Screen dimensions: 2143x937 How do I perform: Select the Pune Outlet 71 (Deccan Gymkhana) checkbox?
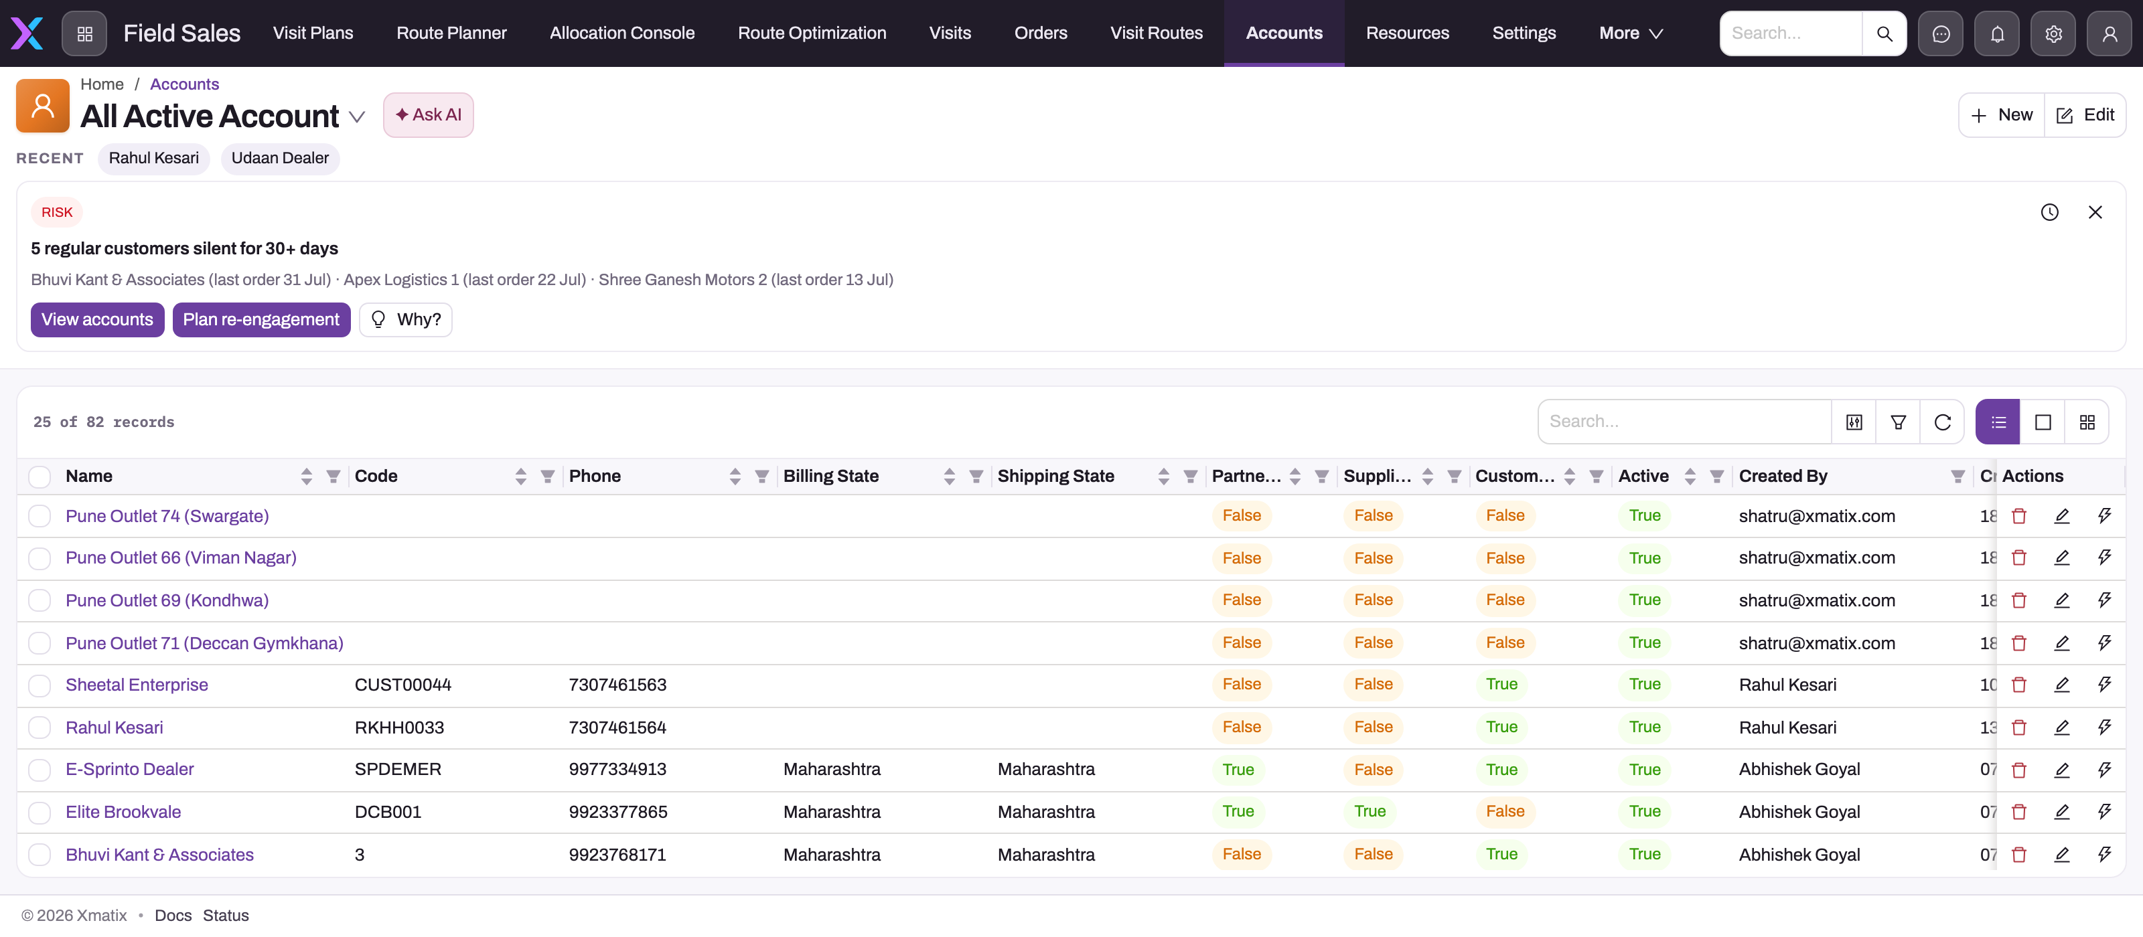(39, 643)
